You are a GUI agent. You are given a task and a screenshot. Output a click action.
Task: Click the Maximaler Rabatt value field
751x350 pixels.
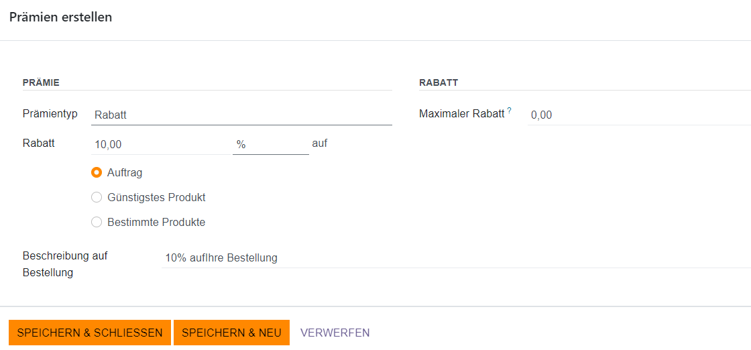637,115
